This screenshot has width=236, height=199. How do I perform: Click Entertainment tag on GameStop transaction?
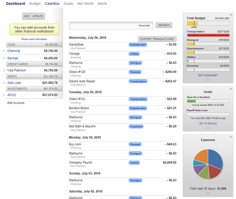(x=138, y=45)
